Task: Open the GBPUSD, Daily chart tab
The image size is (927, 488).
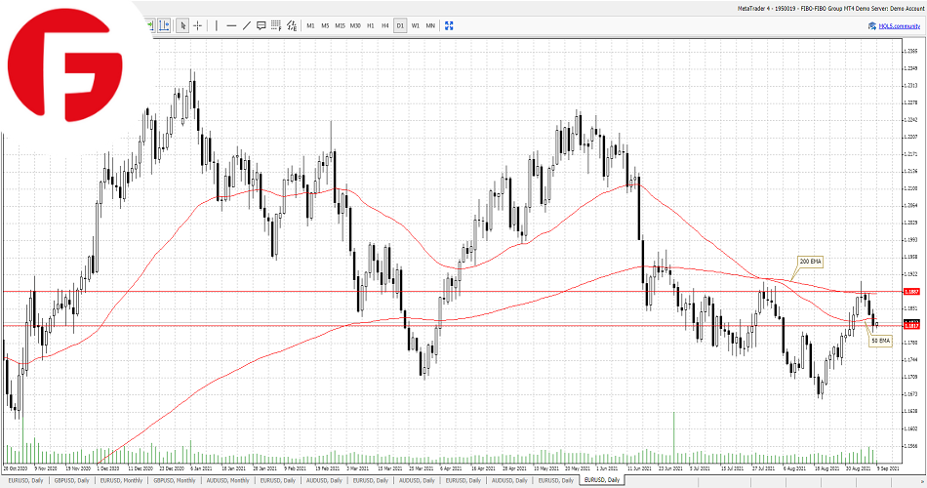Action: coord(72,480)
